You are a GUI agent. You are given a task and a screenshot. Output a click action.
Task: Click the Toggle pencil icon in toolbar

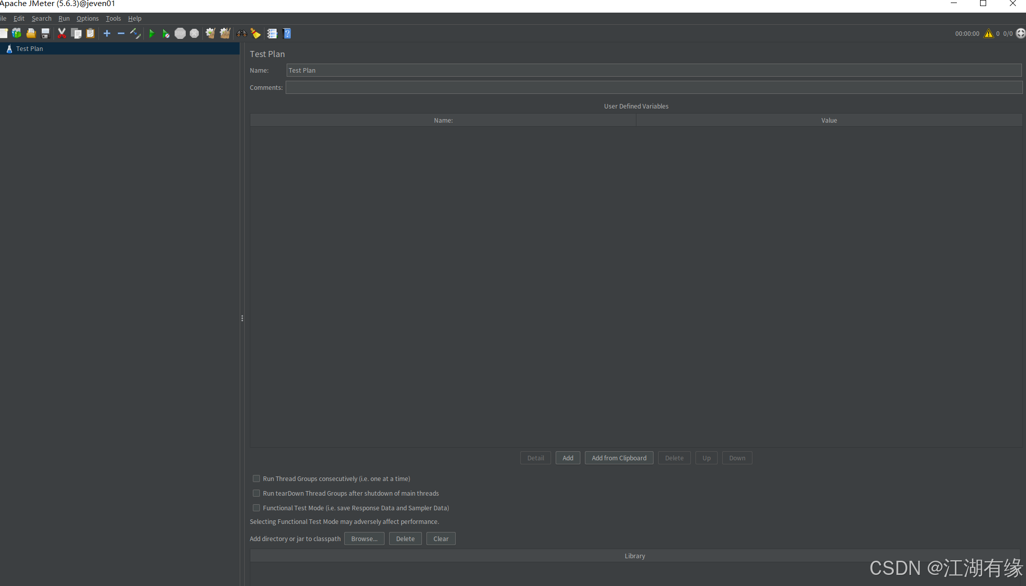135,33
